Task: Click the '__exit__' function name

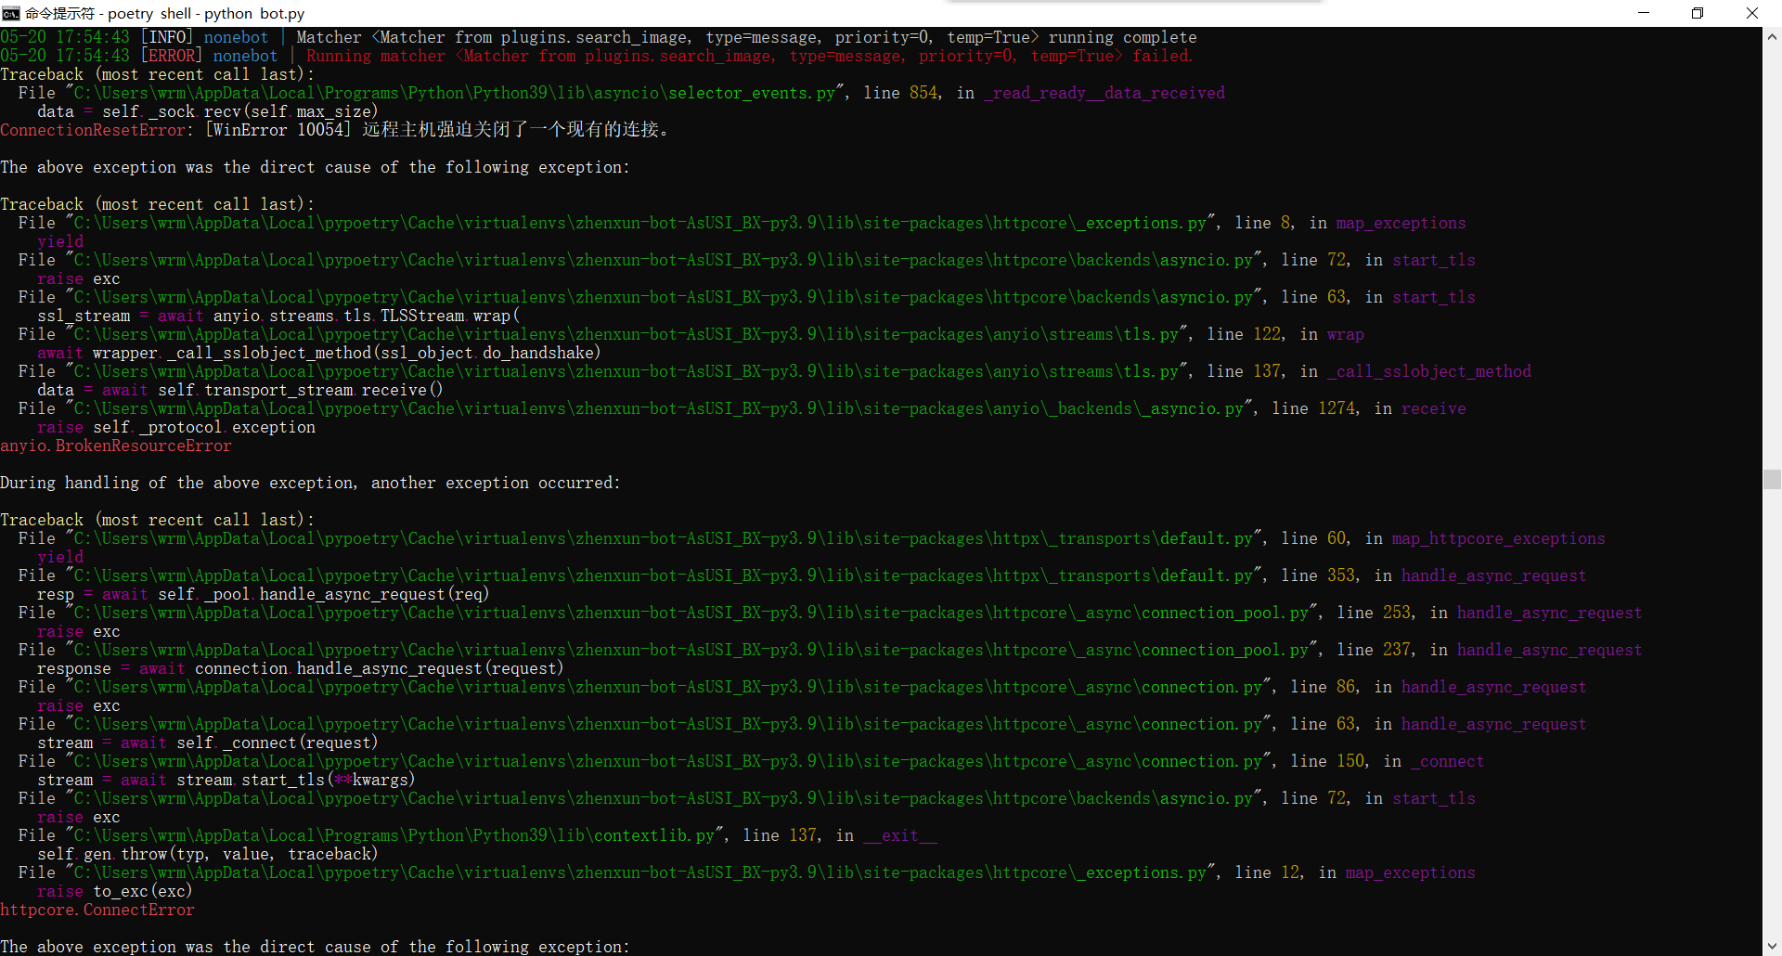Action: tap(900, 835)
